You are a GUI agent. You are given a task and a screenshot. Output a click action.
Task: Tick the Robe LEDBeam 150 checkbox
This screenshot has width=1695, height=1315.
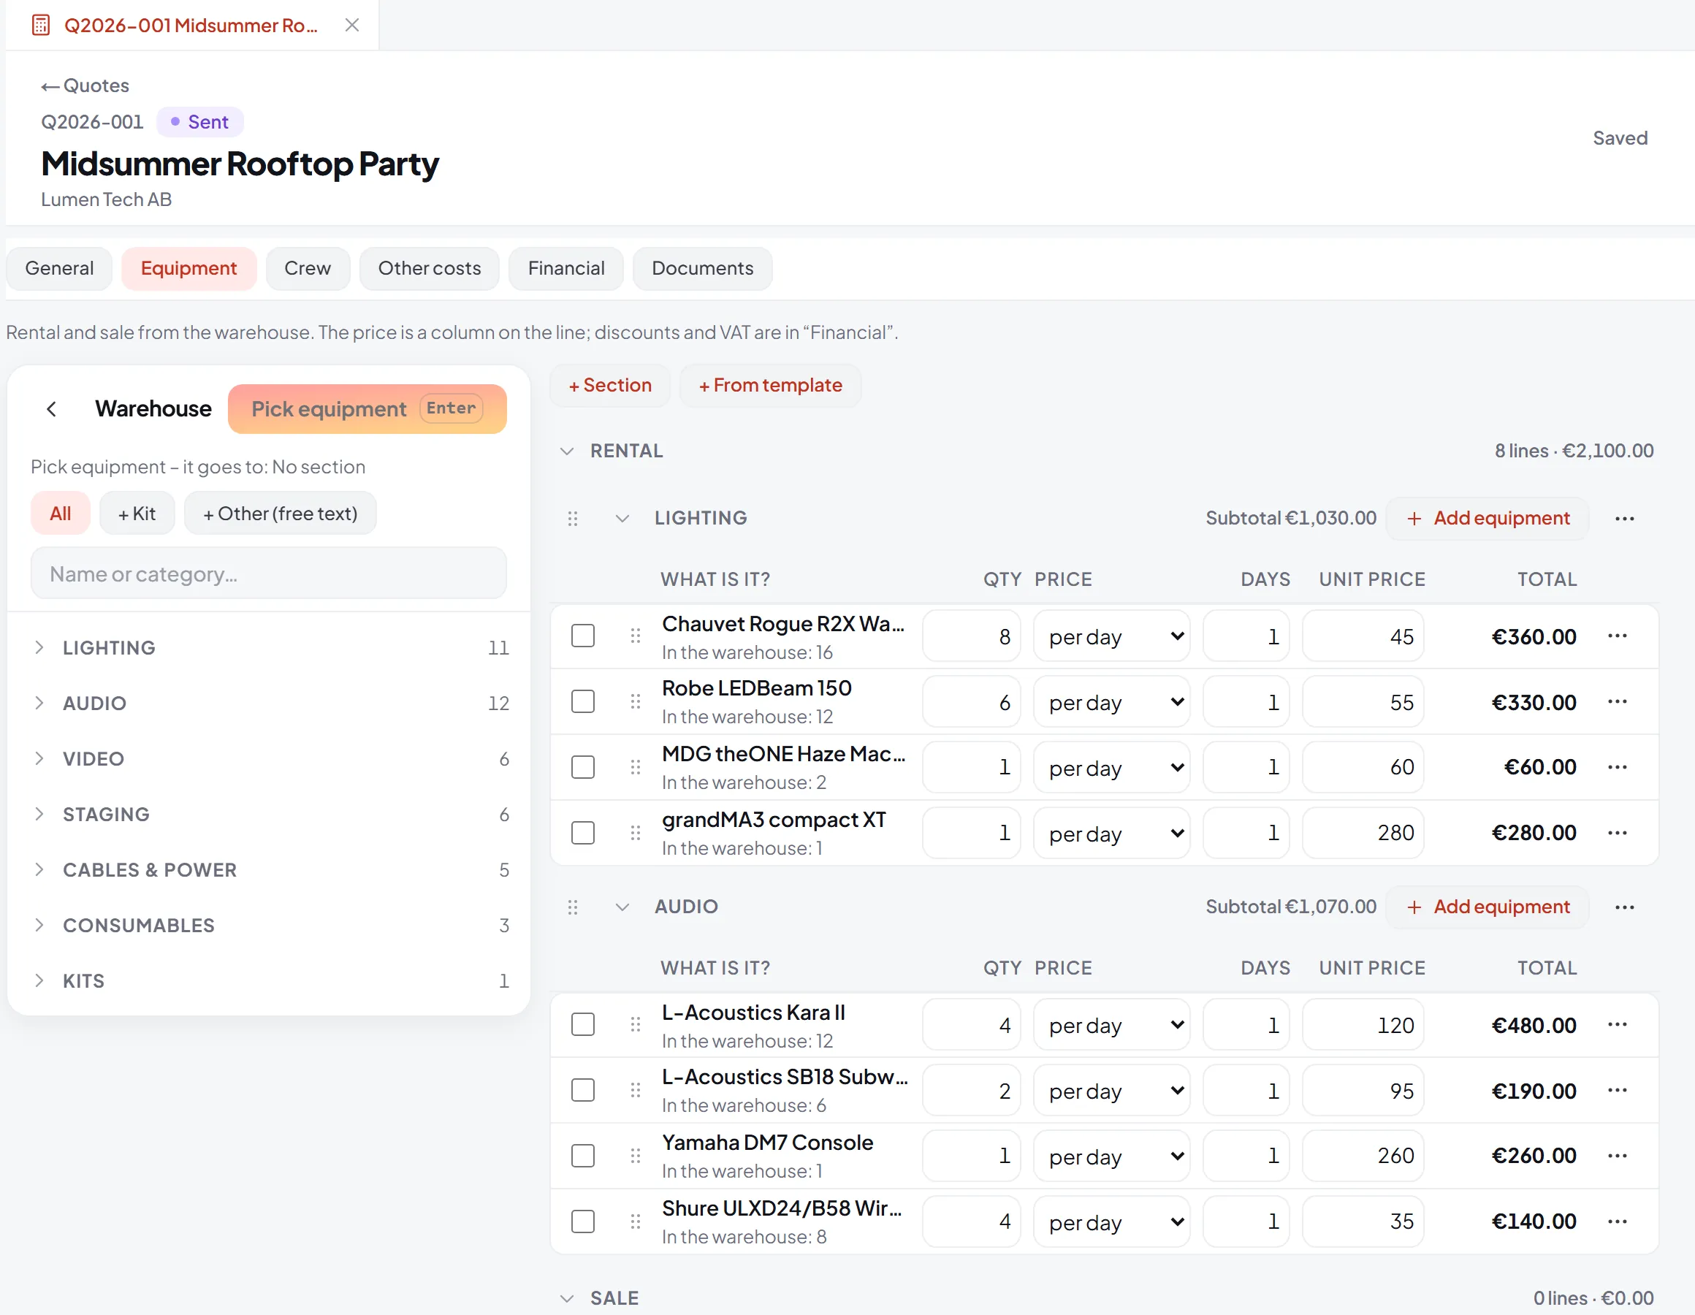click(583, 702)
